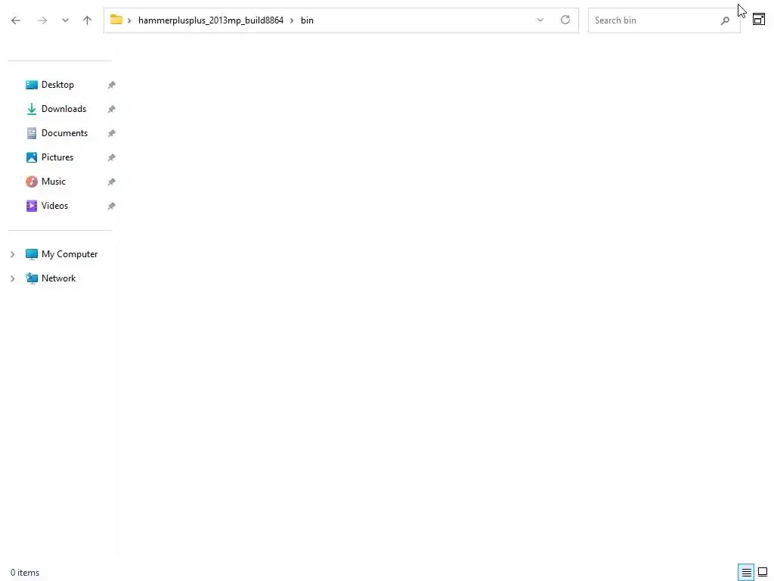The width and height of the screenshot is (774, 581).
Task: Click the forward navigation arrow
Action: (42, 20)
